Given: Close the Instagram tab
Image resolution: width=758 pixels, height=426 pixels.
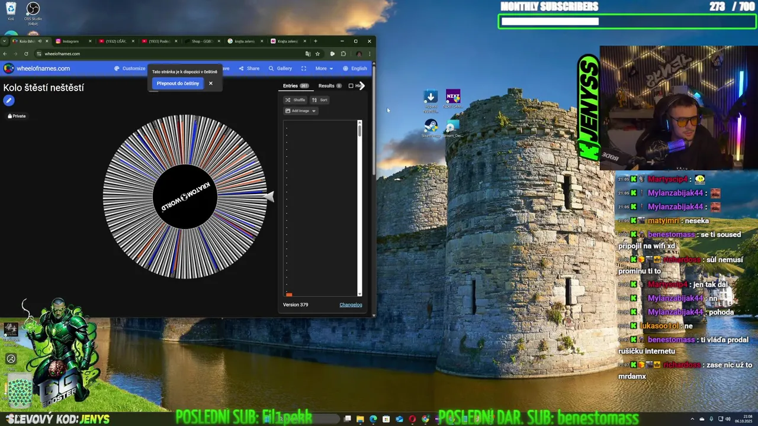Looking at the screenshot, I should 90,41.
